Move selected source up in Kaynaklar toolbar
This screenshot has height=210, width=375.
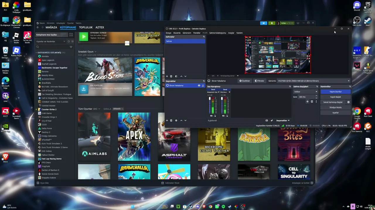tap(181, 120)
